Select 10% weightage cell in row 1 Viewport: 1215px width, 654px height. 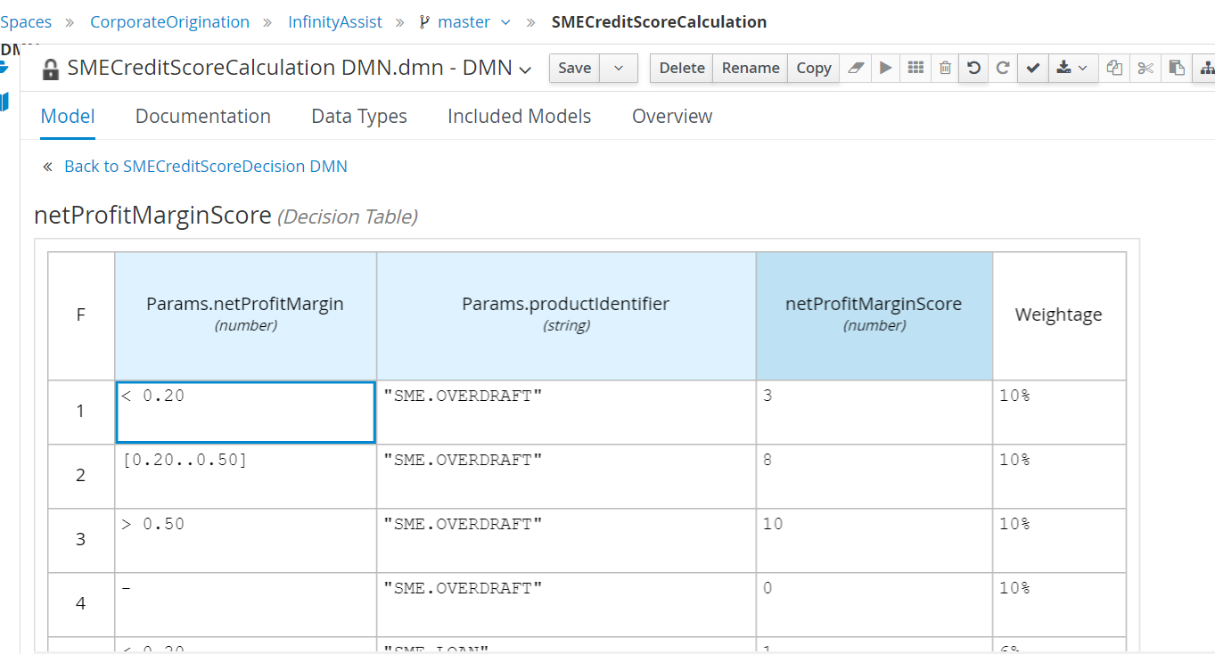point(1059,412)
